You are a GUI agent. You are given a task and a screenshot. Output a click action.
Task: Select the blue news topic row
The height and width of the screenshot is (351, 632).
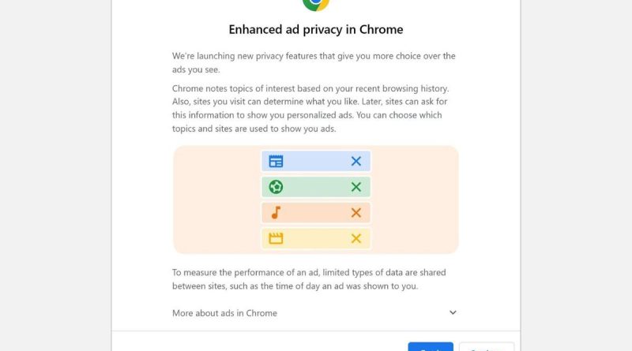point(316,161)
